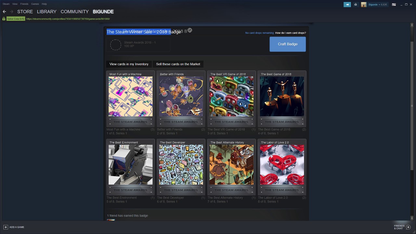Go back with the left arrow
This screenshot has width=416, height=234.
(4, 12)
